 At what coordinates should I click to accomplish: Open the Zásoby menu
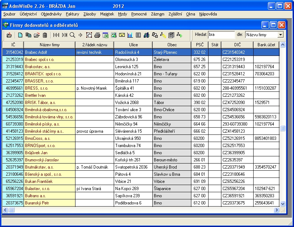[90, 14]
